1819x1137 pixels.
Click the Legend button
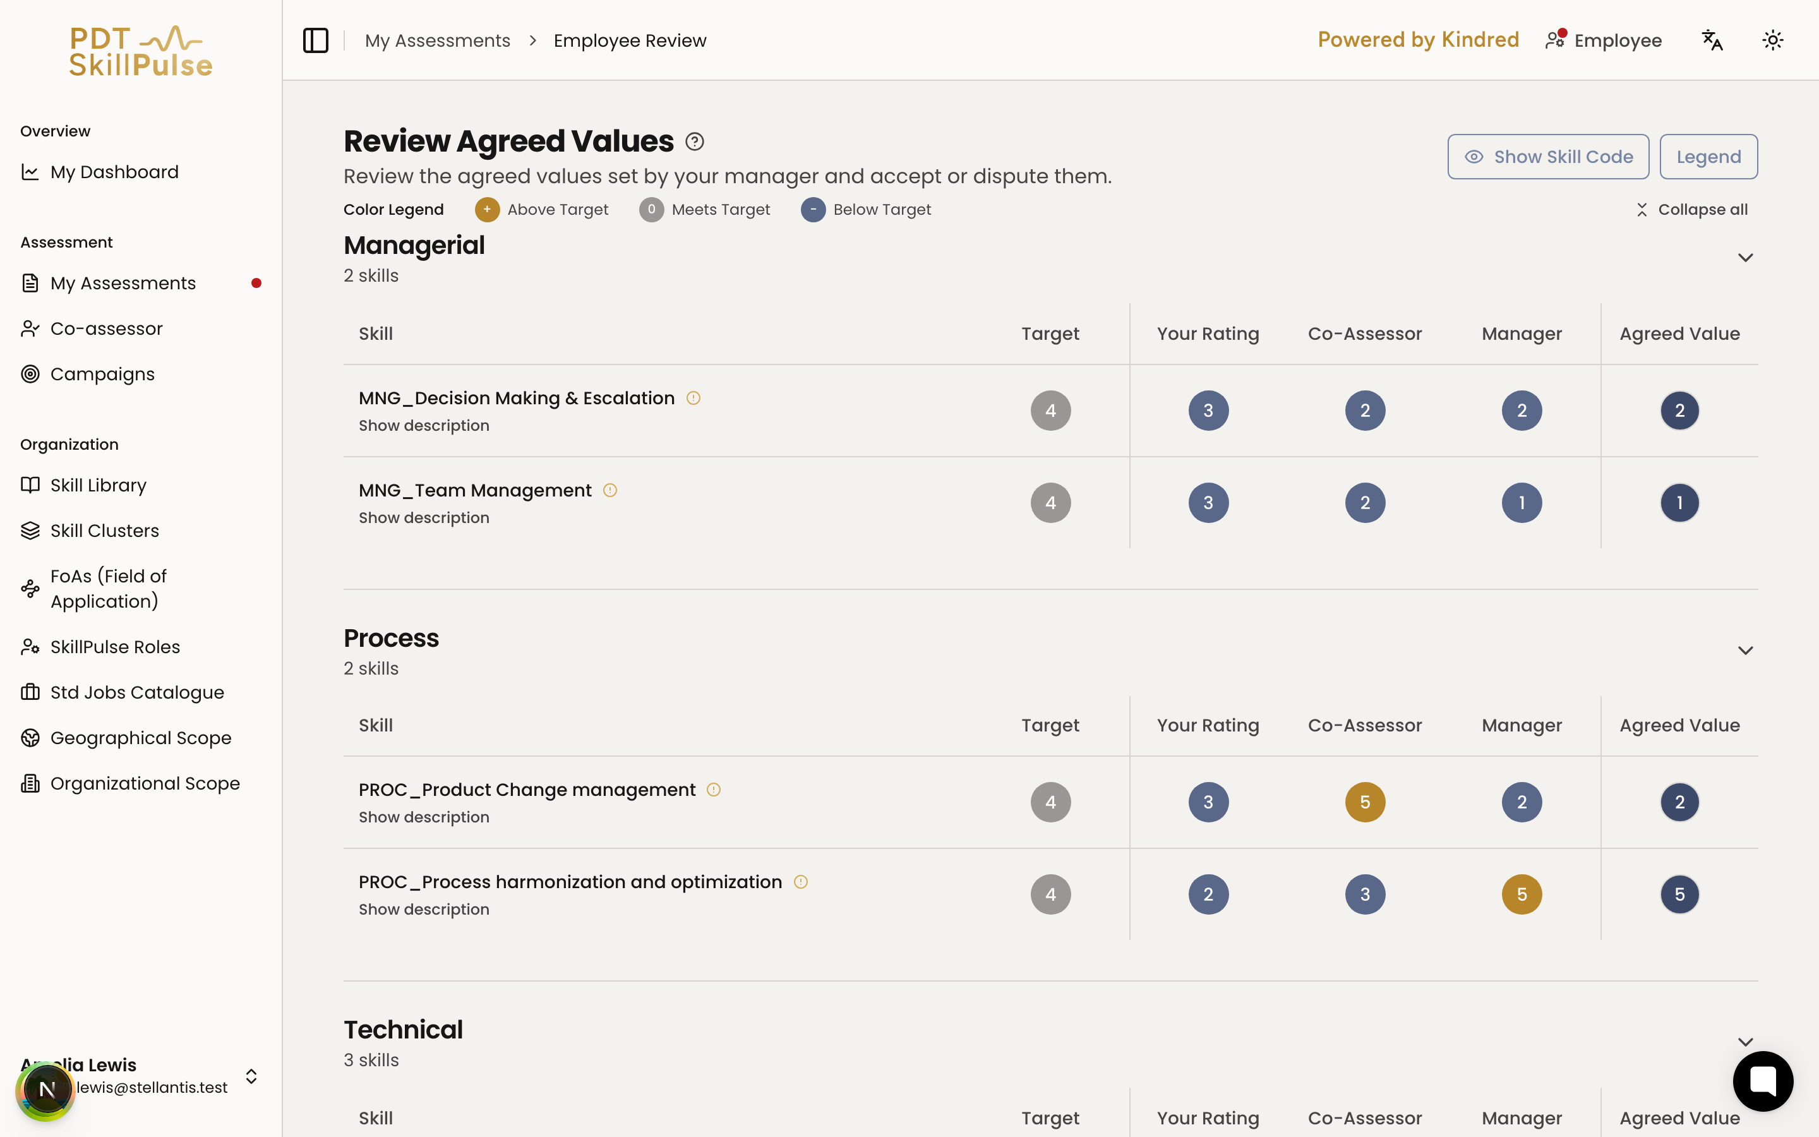1708,157
